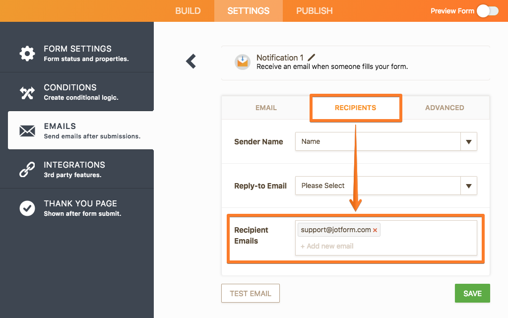Click the Form Settings gear icon

pyautogui.click(x=27, y=53)
